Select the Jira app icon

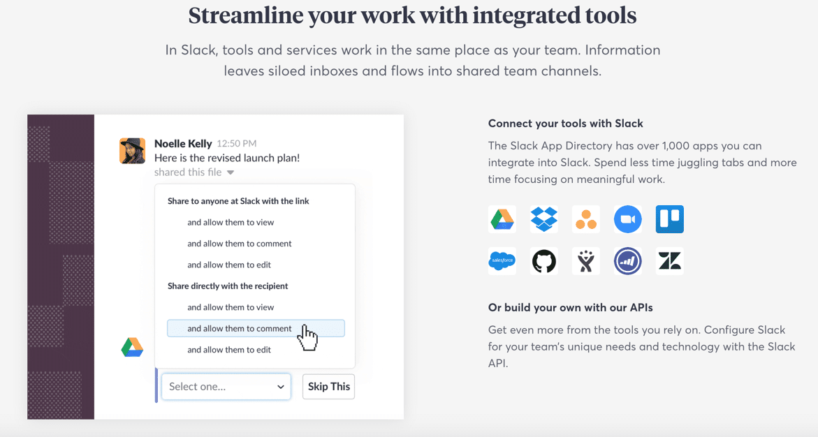coord(585,260)
